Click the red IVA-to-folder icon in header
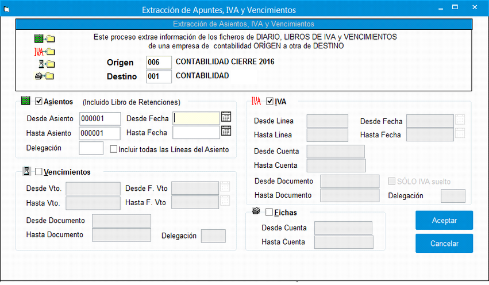 click(45, 52)
